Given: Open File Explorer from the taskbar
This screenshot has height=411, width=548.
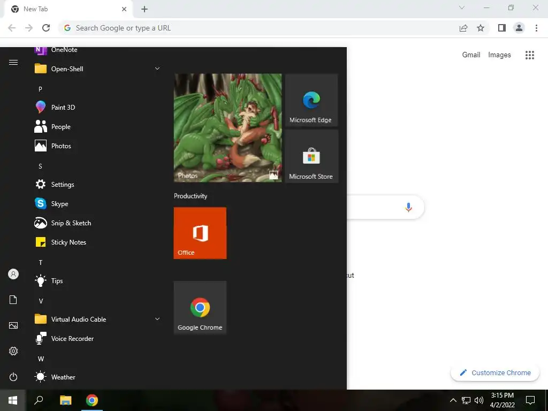Looking at the screenshot, I should (x=65, y=400).
